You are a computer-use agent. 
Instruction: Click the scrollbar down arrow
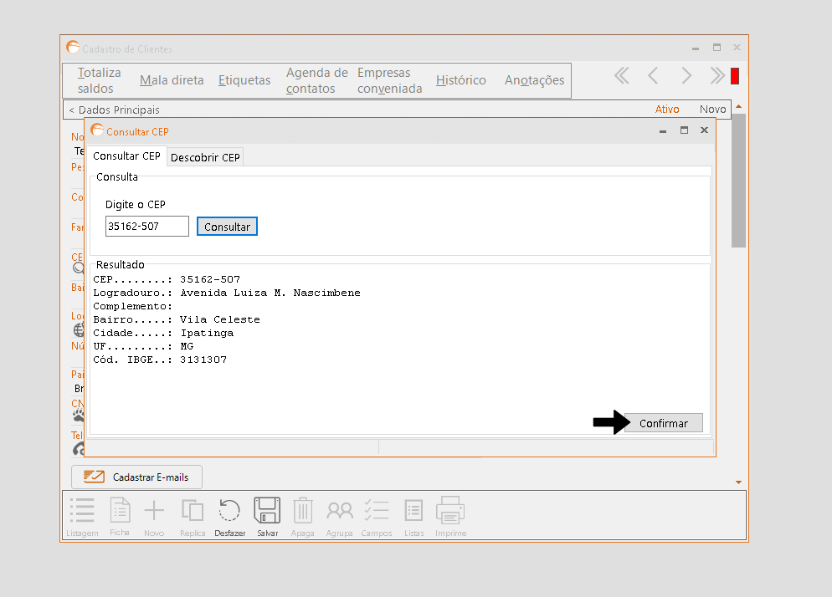pos(738,482)
